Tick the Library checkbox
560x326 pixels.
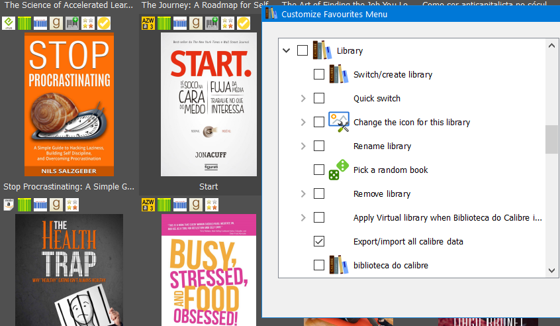(303, 50)
